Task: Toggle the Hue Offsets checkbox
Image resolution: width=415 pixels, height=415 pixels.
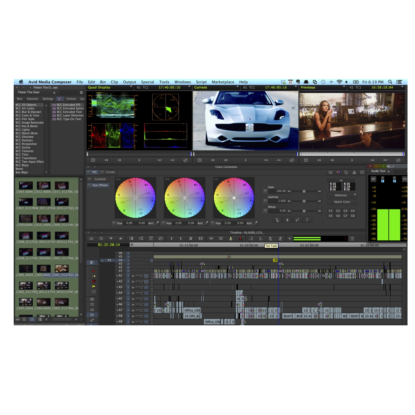Action: click(x=90, y=185)
